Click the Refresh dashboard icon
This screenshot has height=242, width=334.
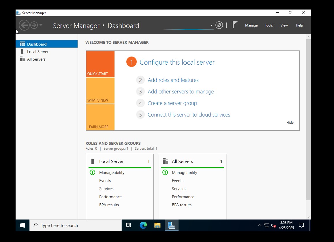coord(219,25)
